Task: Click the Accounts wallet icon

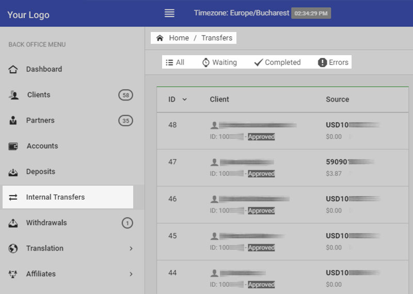Action: coord(13,146)
